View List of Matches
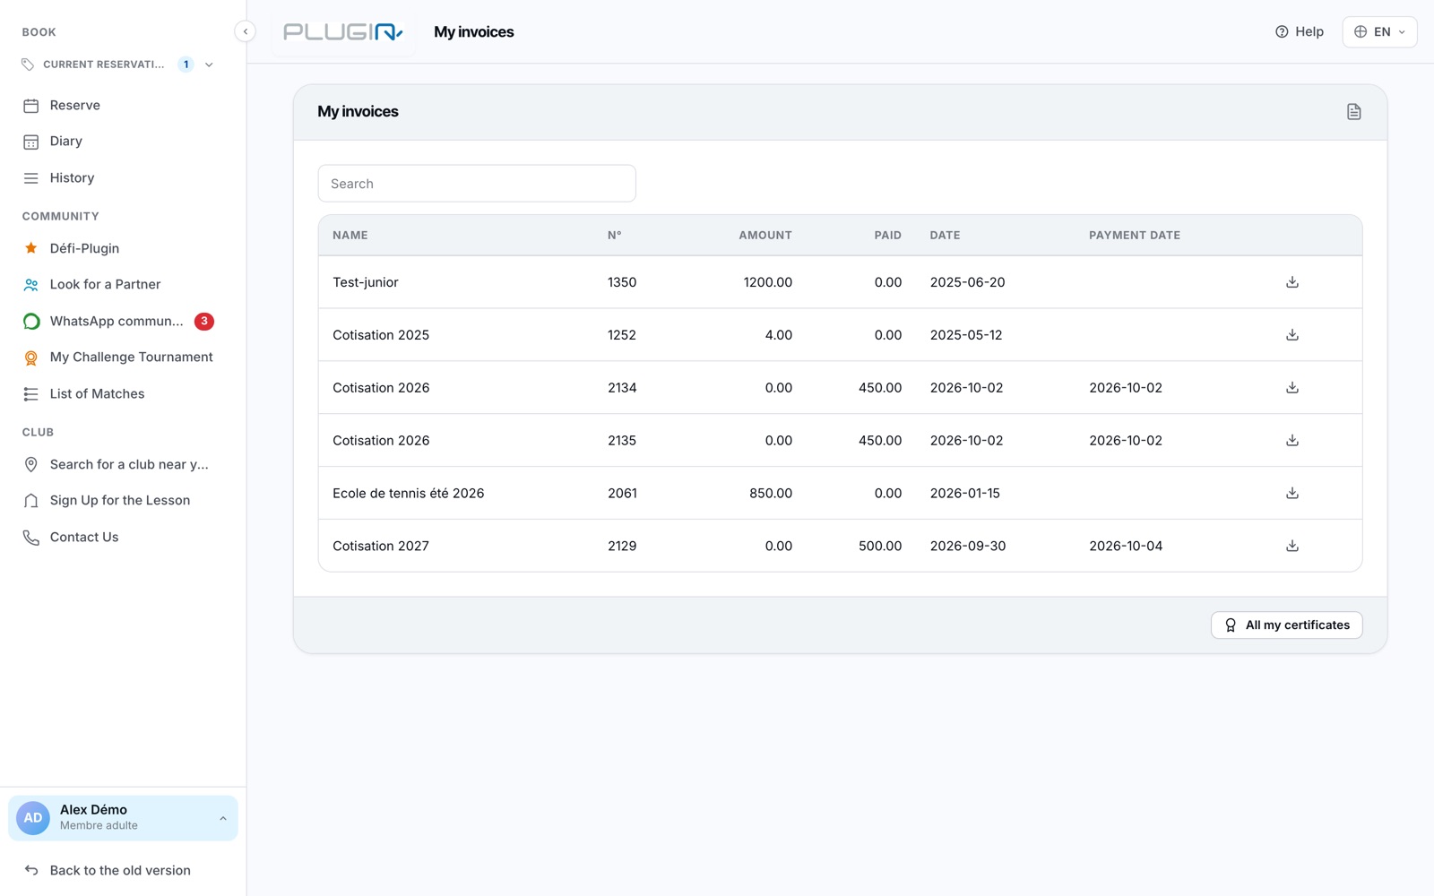Screen dimensions: 1434x896 tap(97, 393)
